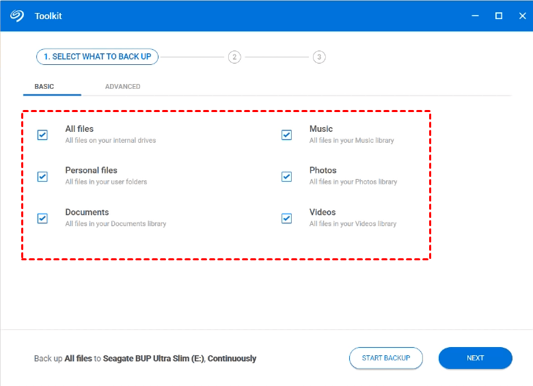Jump to step 2 circle

[234, 57]
